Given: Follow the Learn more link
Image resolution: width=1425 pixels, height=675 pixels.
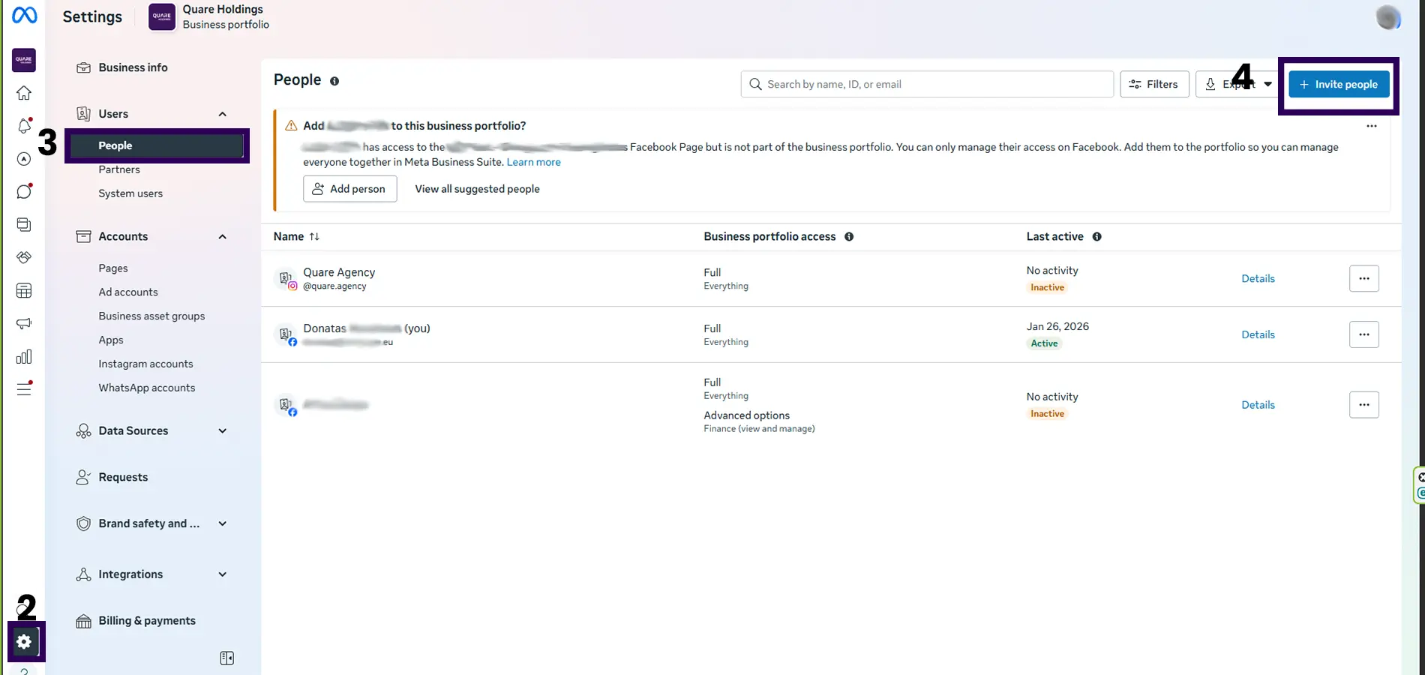Looking at the screenshot, I should point(533,162).
